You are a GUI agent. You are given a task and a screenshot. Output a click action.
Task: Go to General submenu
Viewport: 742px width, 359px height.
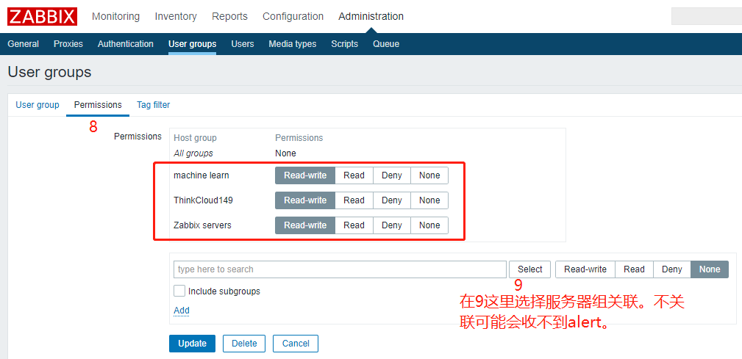pos(24,44)
